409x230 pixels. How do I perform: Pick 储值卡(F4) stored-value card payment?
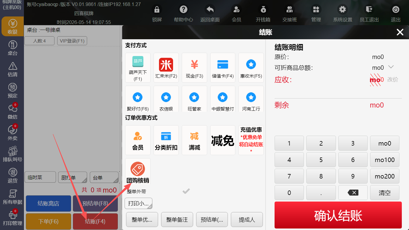[223, 68]
